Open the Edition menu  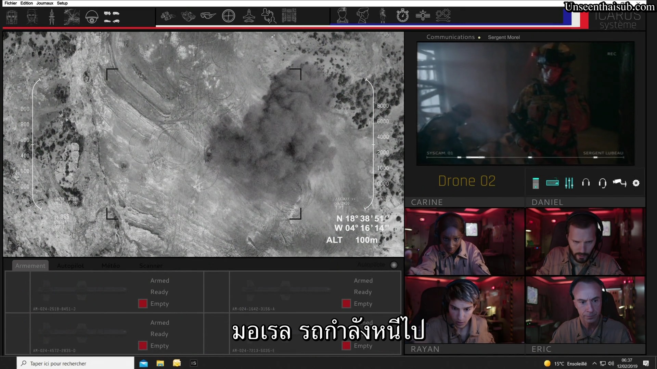tap(27, 3)
